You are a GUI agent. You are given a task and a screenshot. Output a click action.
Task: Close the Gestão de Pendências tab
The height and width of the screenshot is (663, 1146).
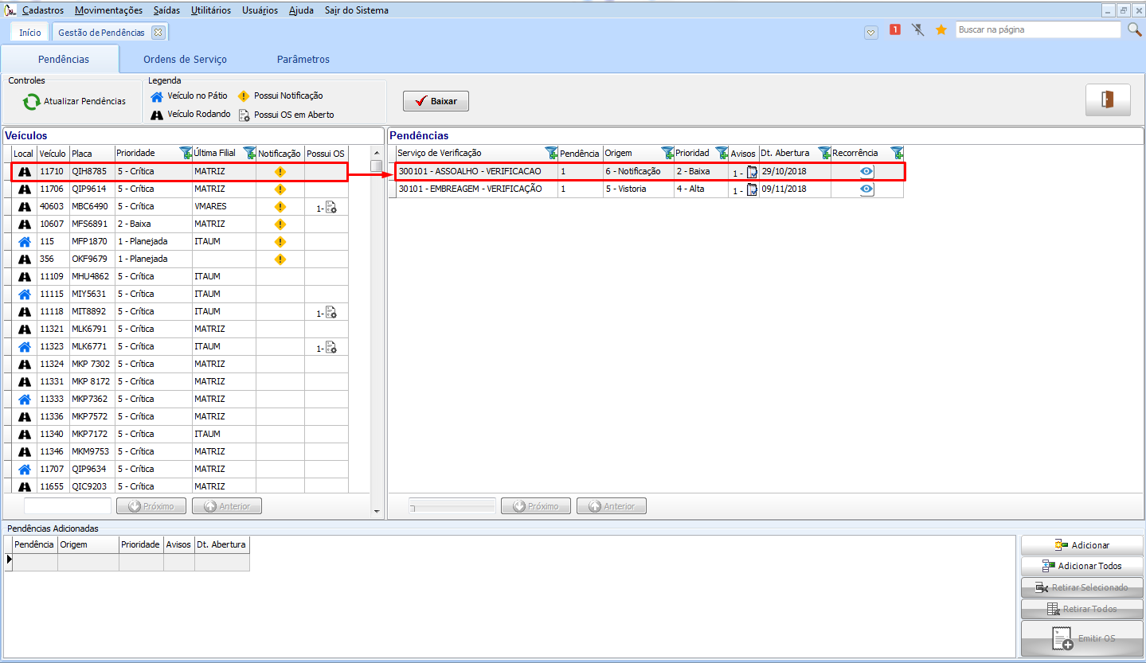(x=158, y=33)
